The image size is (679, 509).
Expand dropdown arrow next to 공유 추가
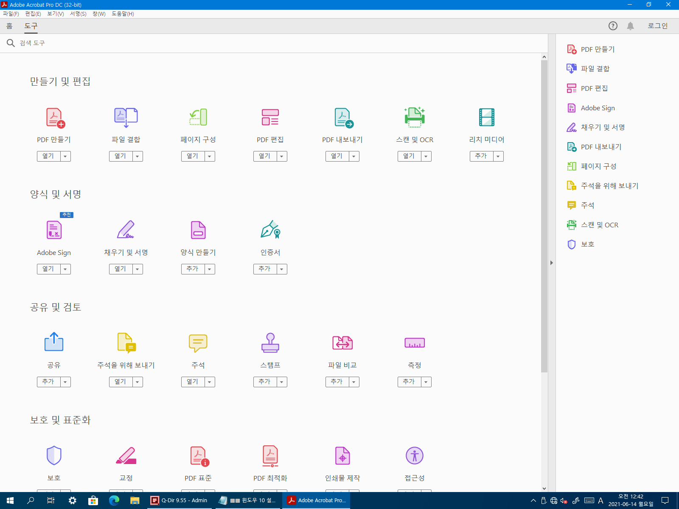point(65,382)
